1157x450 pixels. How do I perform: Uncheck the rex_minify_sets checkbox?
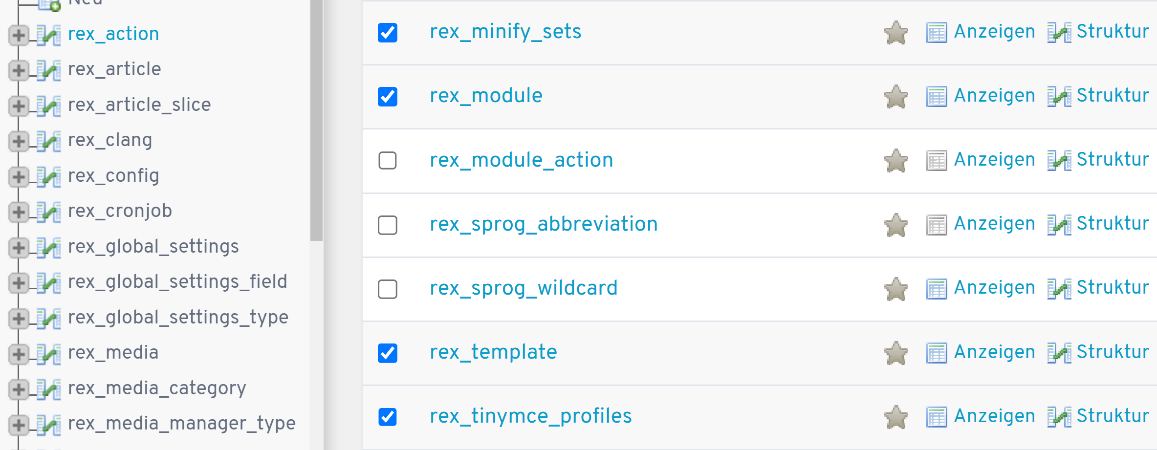[388, 33]
